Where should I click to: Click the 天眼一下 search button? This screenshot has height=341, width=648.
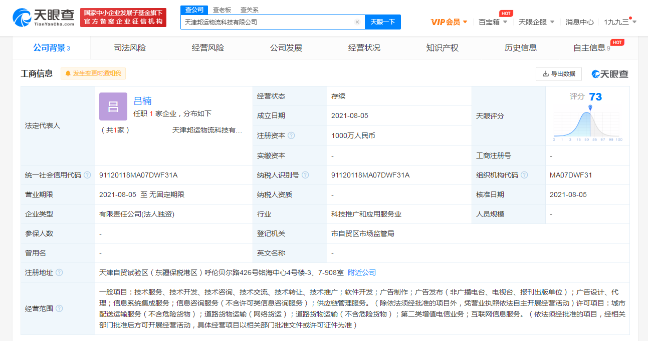[383, 22]
